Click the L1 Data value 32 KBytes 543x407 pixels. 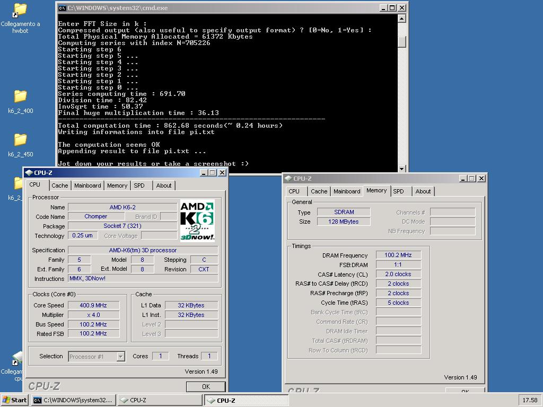191,305
